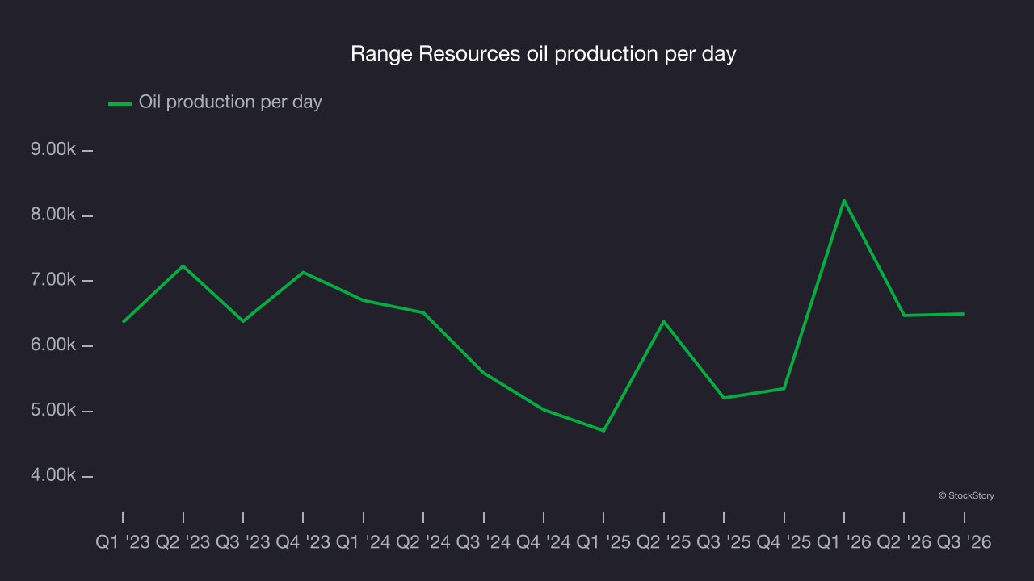Click the Q1 '25 lowest point on the line
The width and height of the screenshot is (1034, 581).
[x=603, y=430]
